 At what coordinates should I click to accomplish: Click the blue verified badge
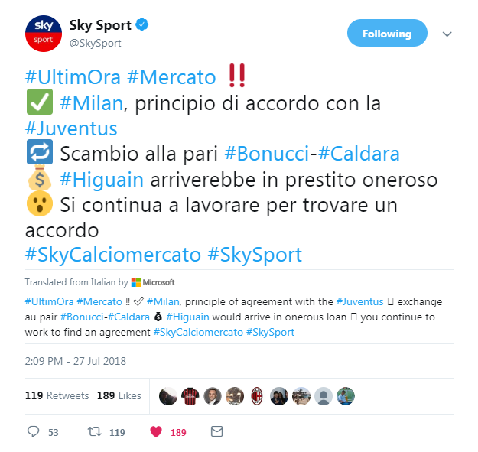tap(141, 24)
